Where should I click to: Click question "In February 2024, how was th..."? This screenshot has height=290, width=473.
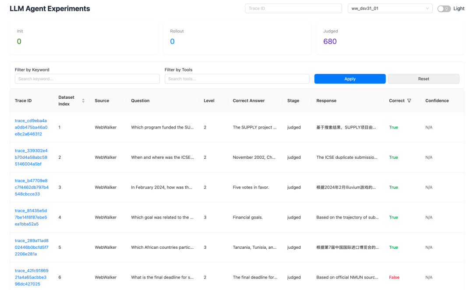coord(161,187)
